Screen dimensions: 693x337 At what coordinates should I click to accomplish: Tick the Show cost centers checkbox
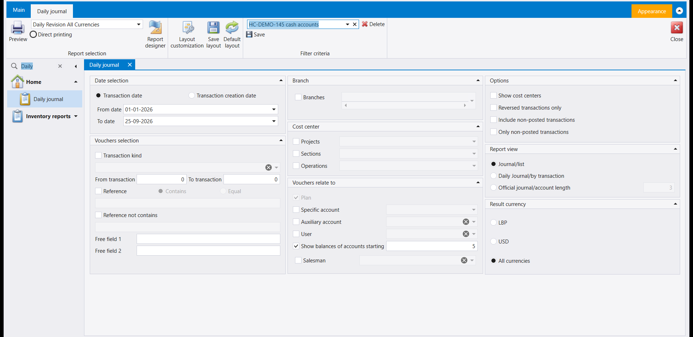point(493,95)
